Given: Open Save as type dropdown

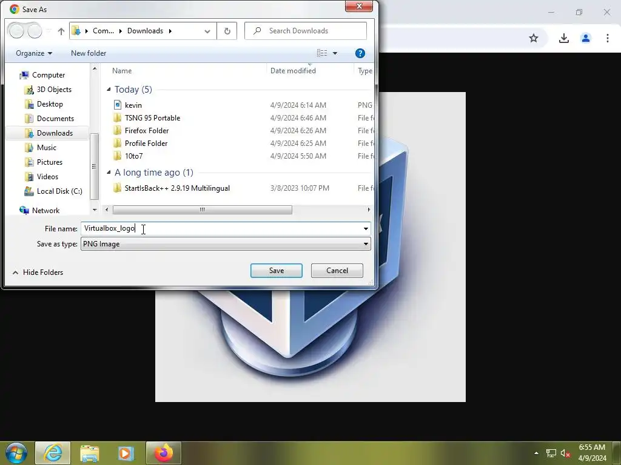Looking at the screenshot, I should [x=226, y=244].
